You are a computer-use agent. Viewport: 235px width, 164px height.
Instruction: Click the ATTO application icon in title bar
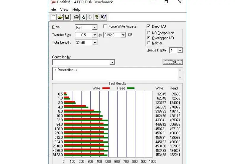pyautogui.click(x=53, y=2)
